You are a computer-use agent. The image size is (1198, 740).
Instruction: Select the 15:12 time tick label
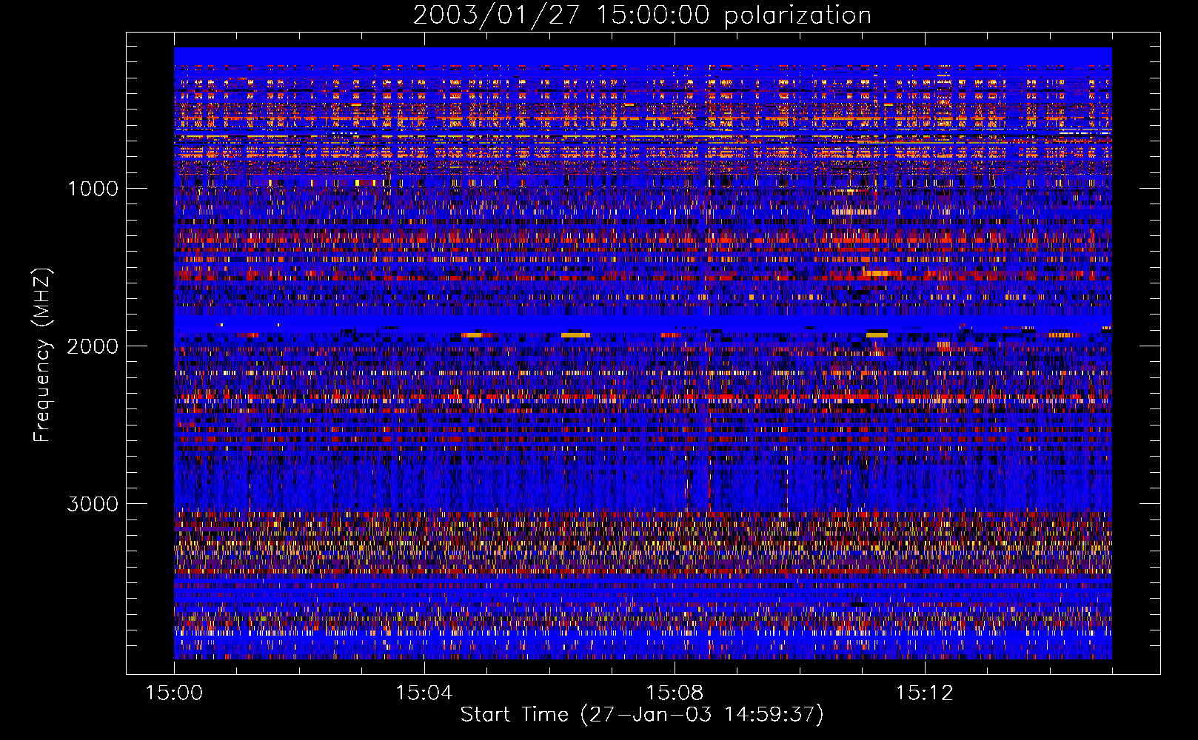923,693
